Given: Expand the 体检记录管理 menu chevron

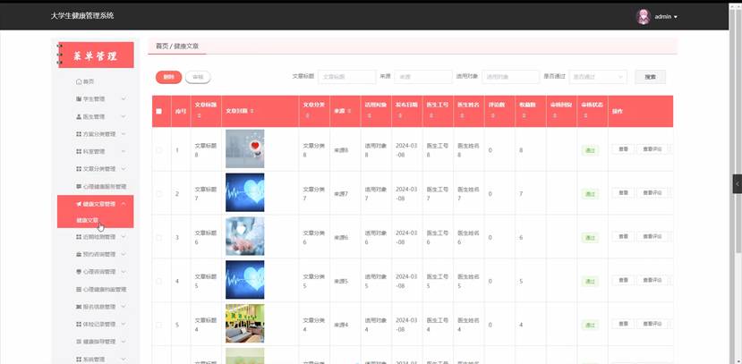Looking at the screenshot, I should 123,325.
